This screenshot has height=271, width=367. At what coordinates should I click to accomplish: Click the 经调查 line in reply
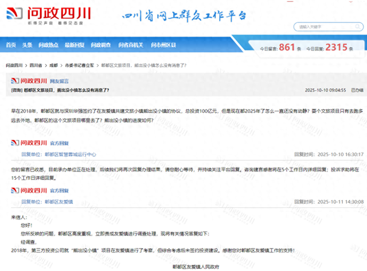tap(29, 242)
